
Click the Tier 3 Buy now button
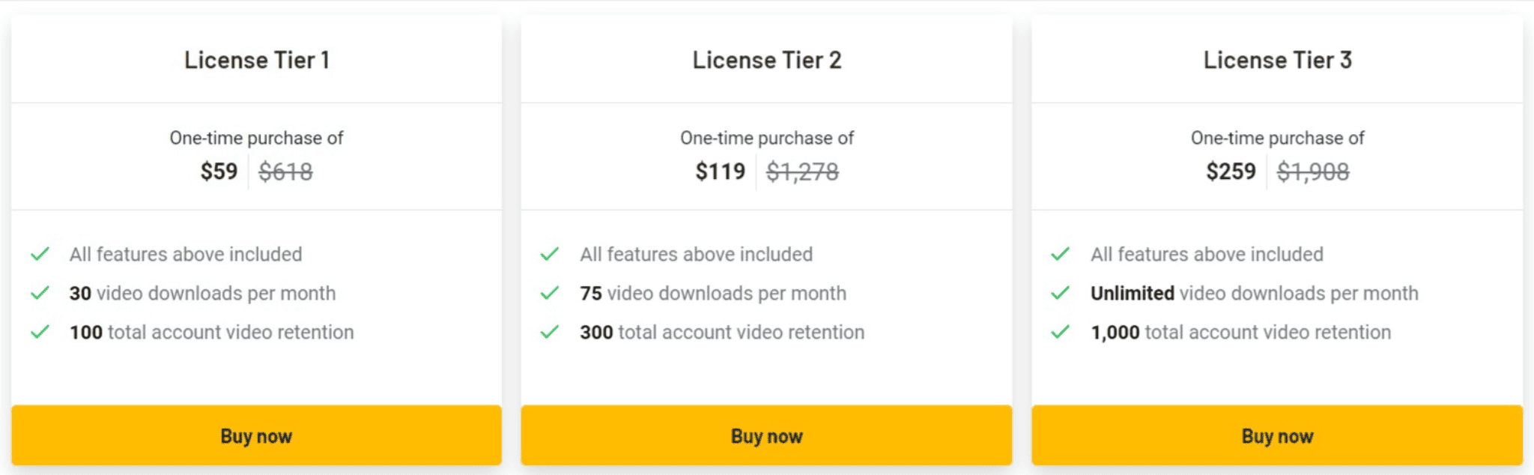tap(1277, 435)
